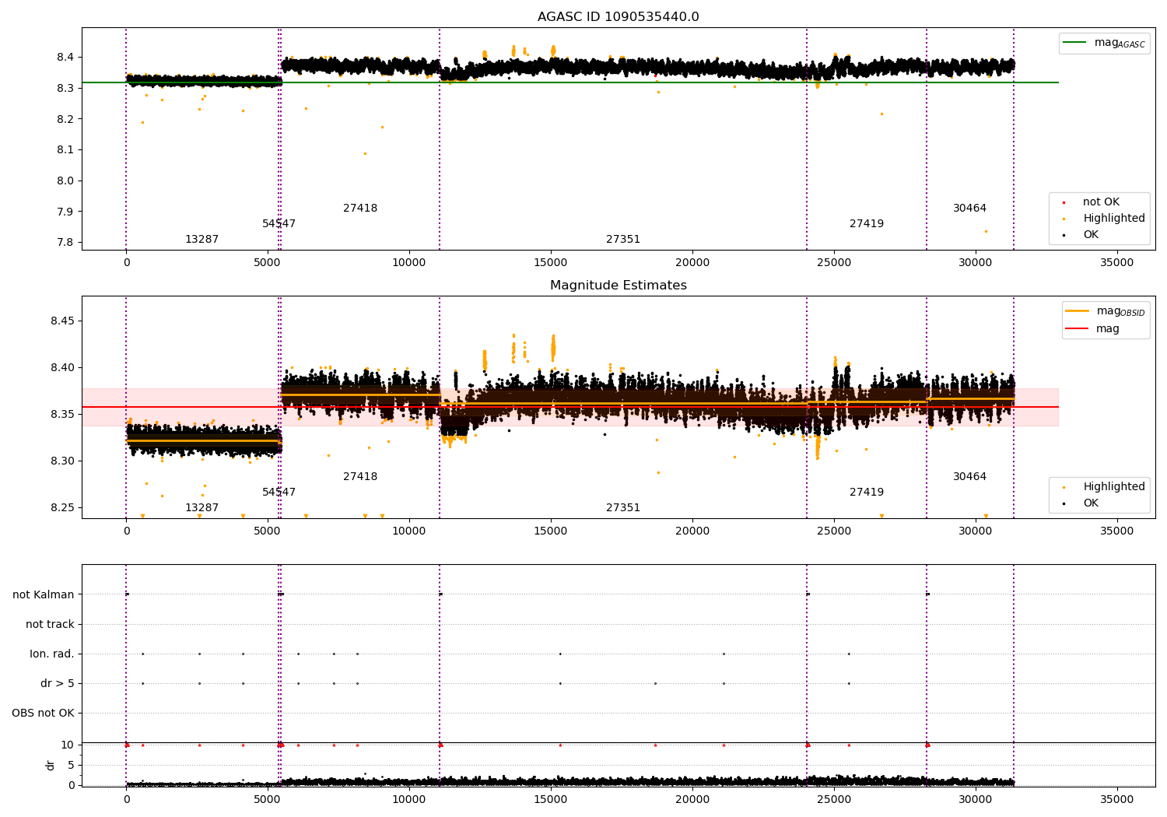Click obsid label 13287 in the top plot
The height and width of the screenshot is (817, 1167).
tap(202, 240)
